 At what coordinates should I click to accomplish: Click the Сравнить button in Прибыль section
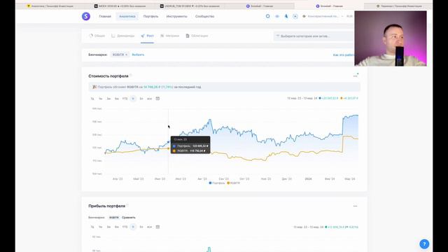[x=129, y=218]
